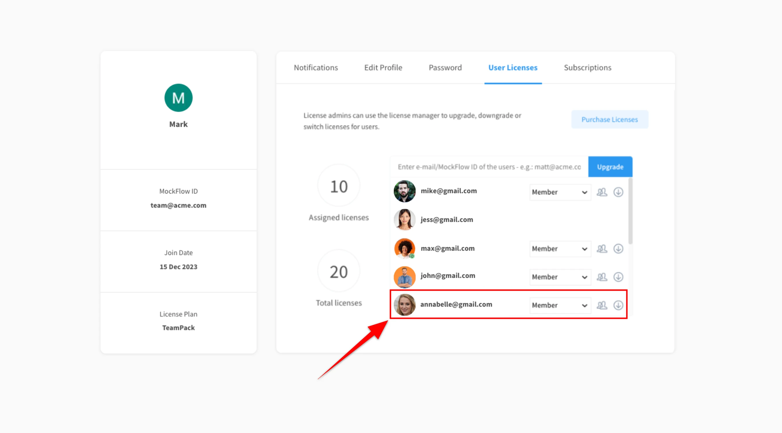Click max@gmail.com profile photo
The image size is (782, 433).
coord(404,248)
